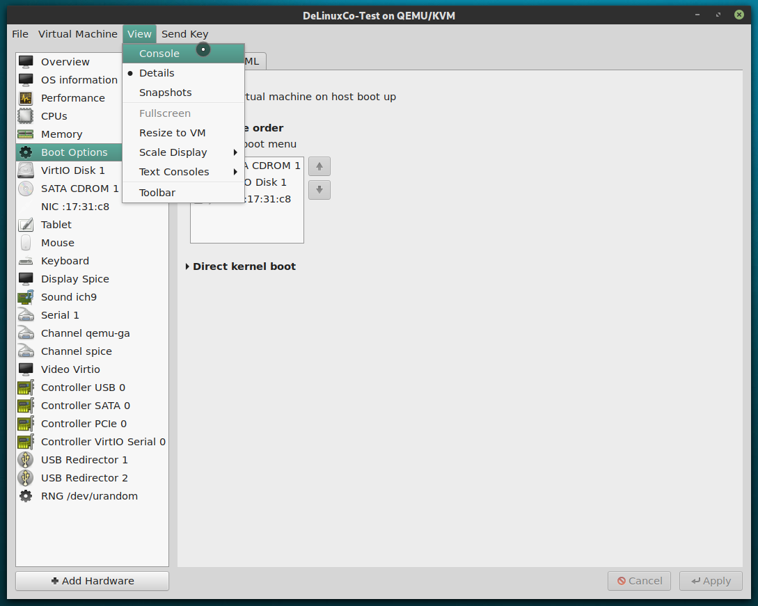This screenshot has height=606, width=758.
Task: Click the Controller USB 0 card icon
Action: 26,388
